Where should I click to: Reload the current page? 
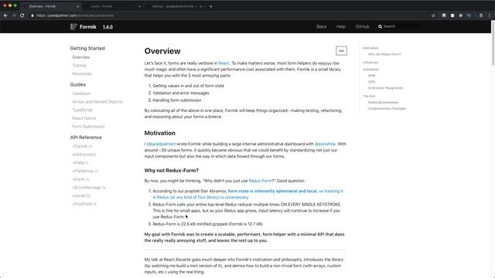pyautogui.click(x=22, y=15)
